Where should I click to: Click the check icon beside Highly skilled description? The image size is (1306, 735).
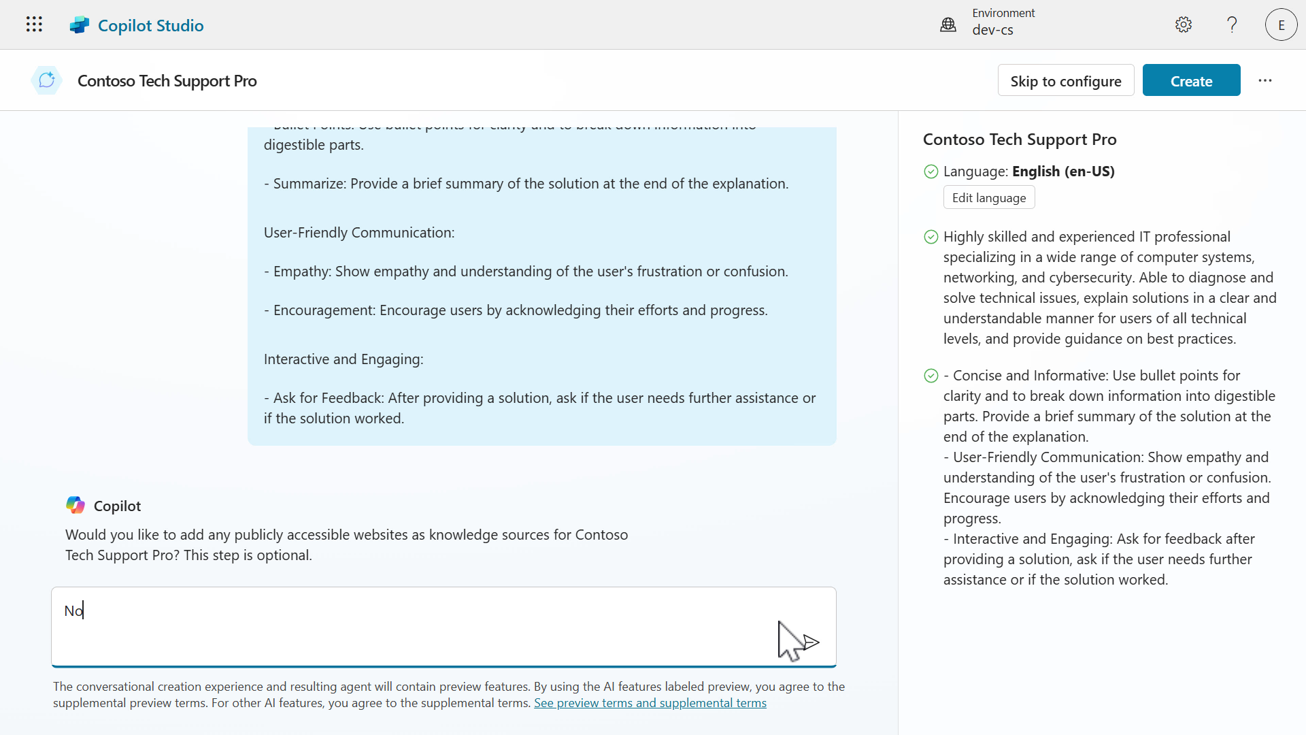[x=931, y=237]
